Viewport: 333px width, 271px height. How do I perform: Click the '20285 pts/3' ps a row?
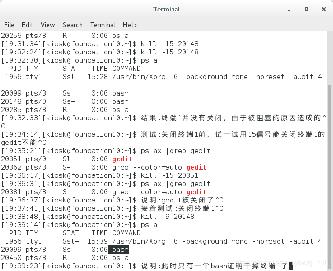click(x=65, y=110)
